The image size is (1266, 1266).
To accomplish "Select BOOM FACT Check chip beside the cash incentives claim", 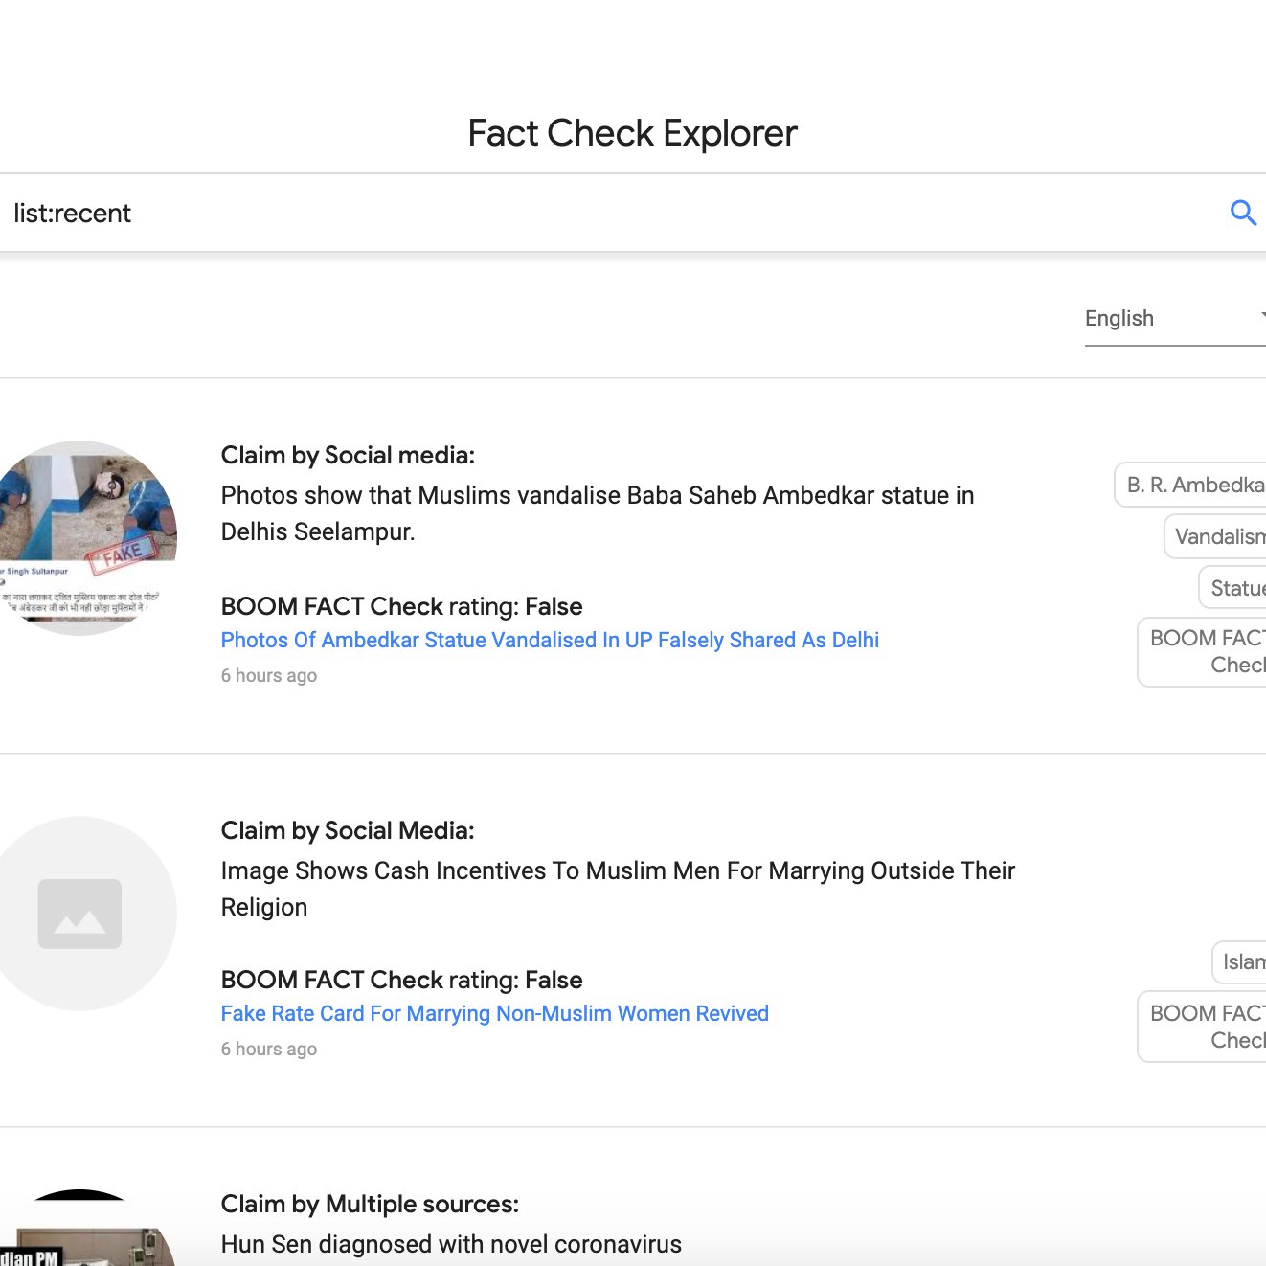I will tap(1202, 1027).
